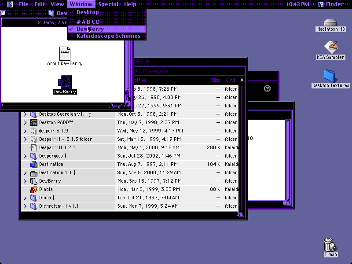Open the View menu
This screenshot has height=264, width=352.
coord(57,4)
